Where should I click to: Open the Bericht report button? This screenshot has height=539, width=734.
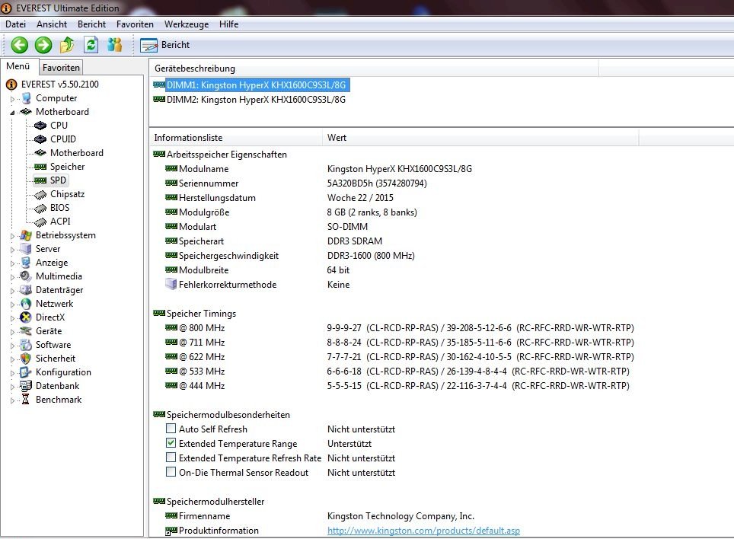point(165,45)
